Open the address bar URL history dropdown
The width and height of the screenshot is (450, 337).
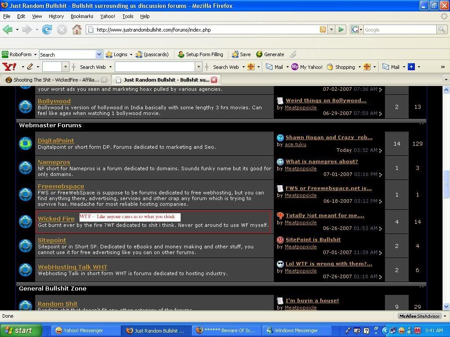[x=331, y=29]
